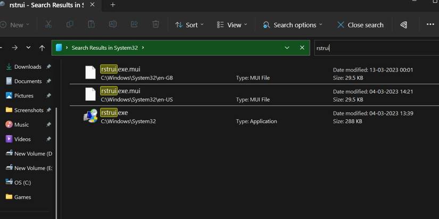Open Downloads in the sidebar
The height and width of the screenshot is (219, 439).
click(27, 67)
